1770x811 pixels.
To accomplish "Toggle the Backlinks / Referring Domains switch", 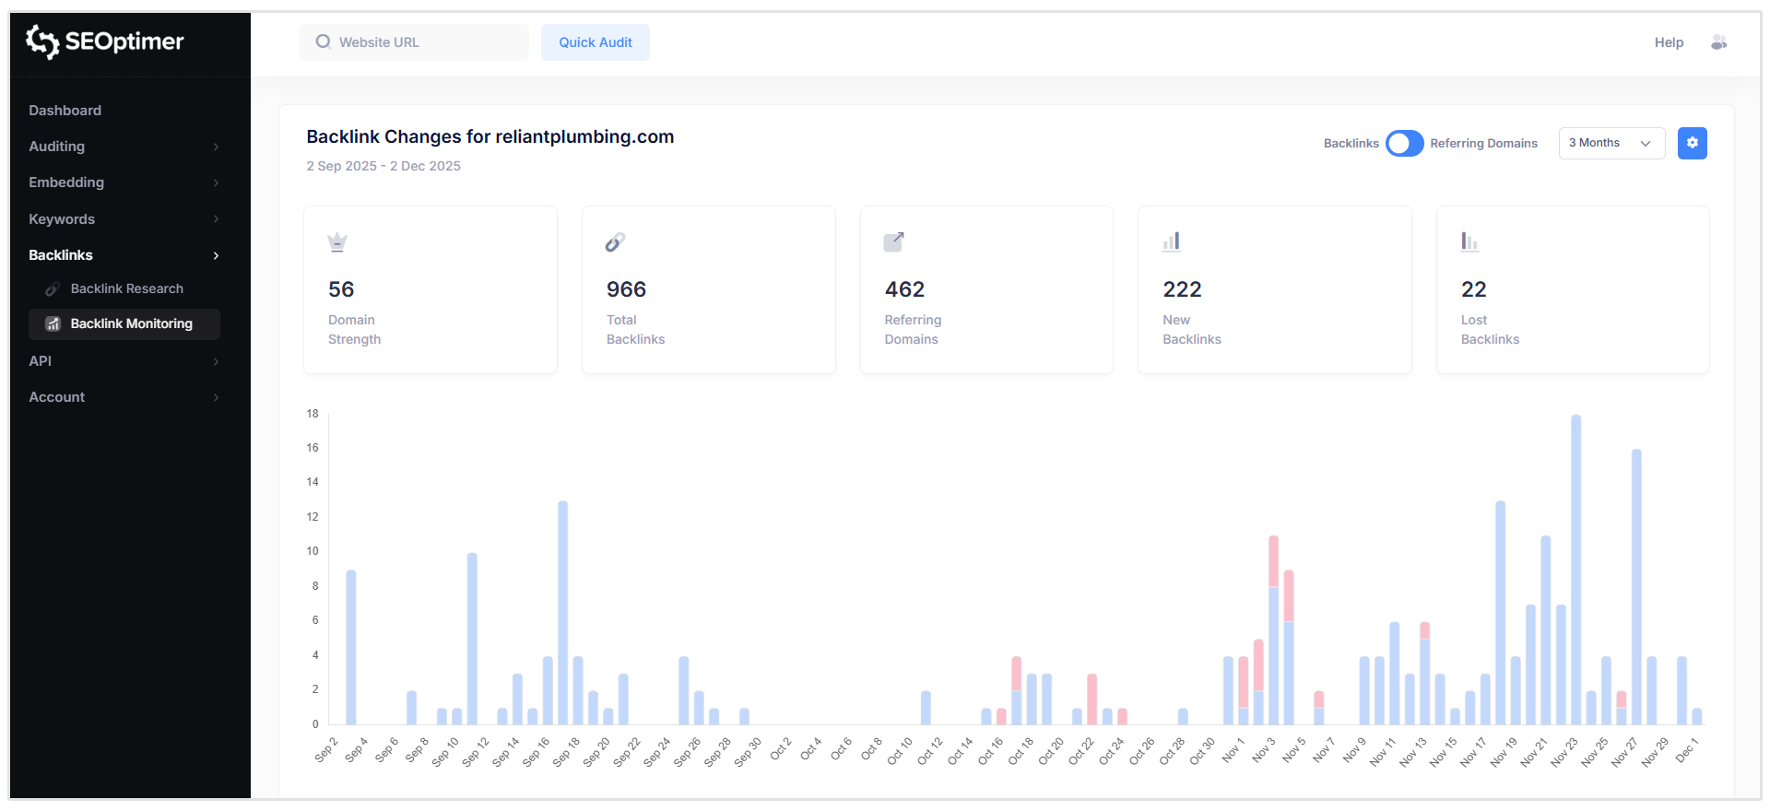I will tap(1404, 144).
